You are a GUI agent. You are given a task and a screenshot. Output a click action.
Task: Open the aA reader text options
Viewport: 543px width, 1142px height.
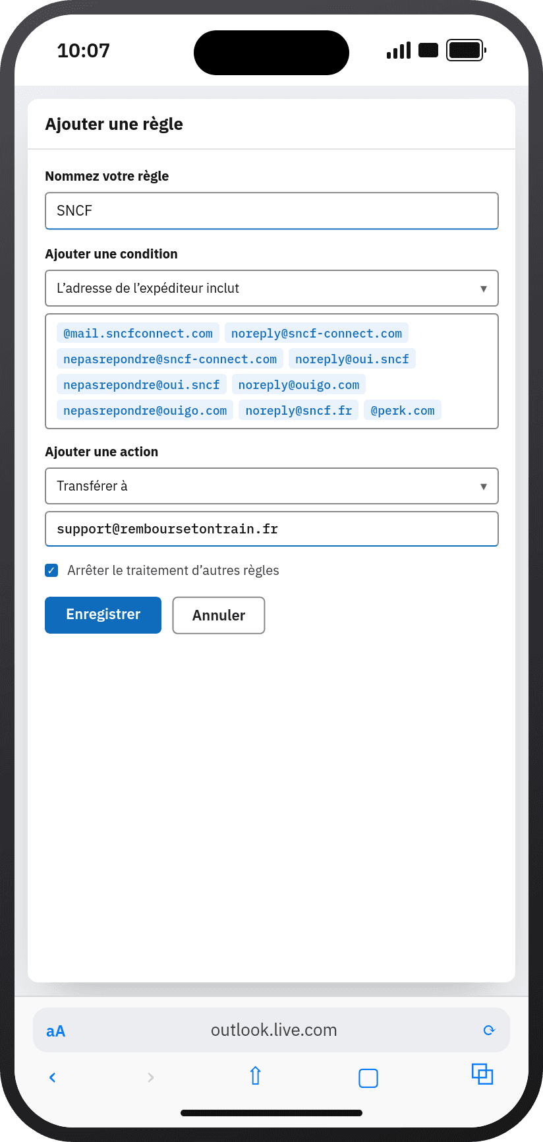pyautogui.click(x=56, y=1031)
